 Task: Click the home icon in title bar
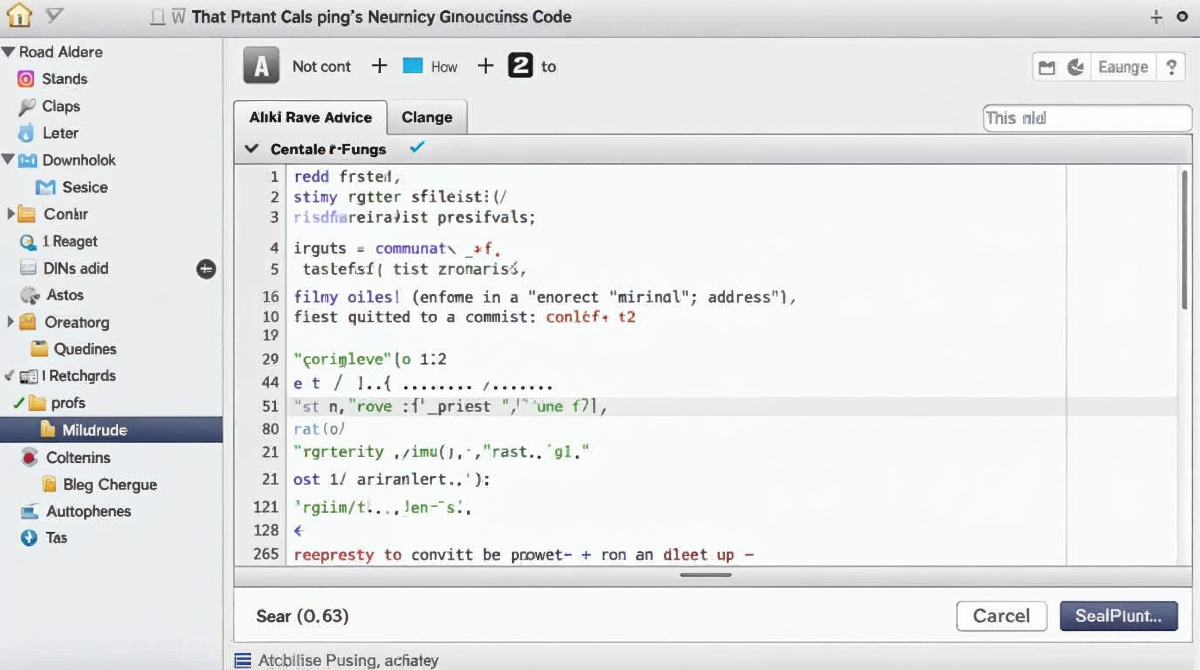click(19, 15)
